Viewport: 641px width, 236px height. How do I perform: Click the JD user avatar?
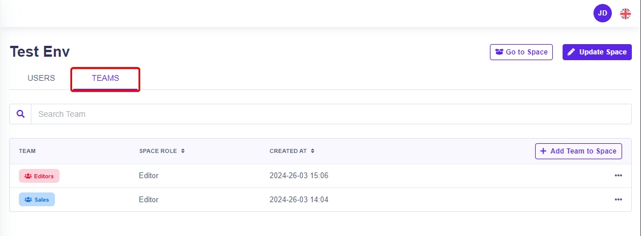[603, 13]
